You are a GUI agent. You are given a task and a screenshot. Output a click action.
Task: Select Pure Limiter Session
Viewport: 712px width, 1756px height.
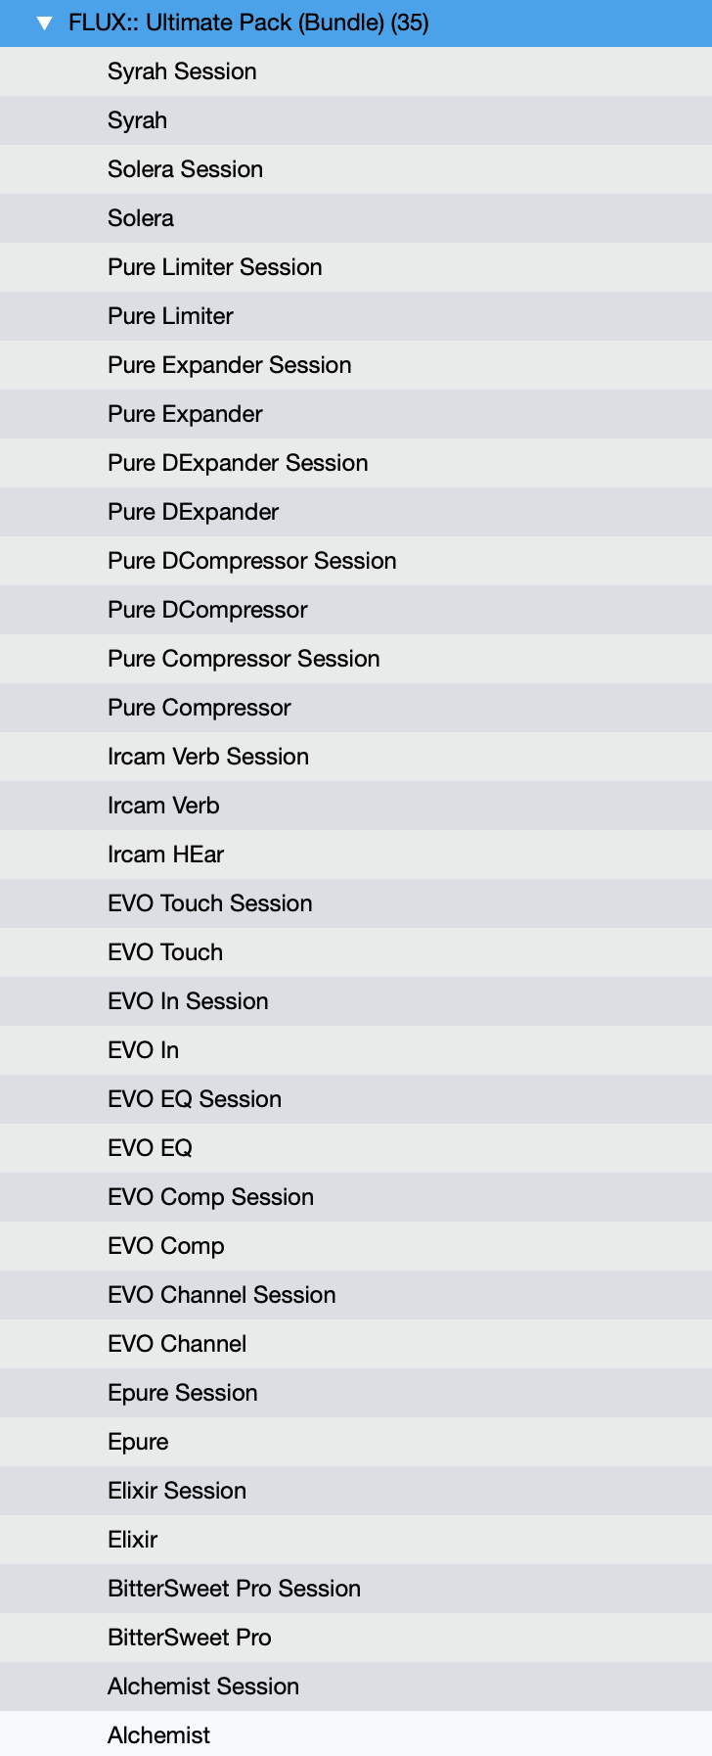click(x=215, y=267)
